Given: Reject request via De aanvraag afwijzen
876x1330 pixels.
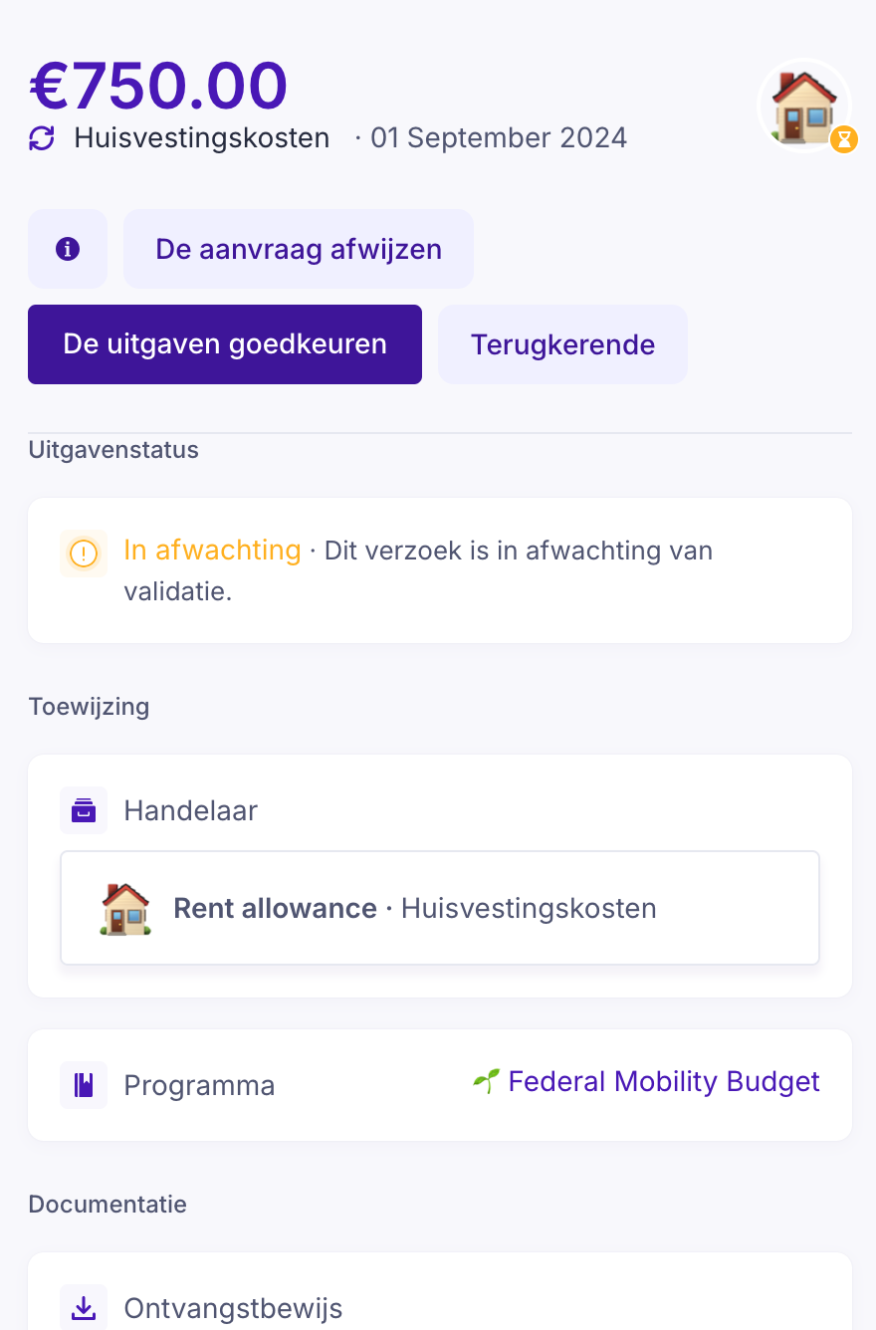Looking at the screenshot, I should (x=299, y=249).
